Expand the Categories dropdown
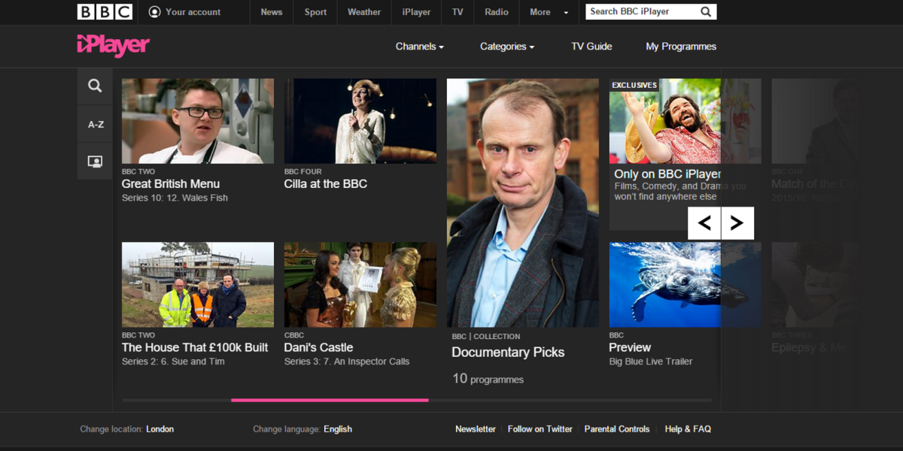Image resolution: width=903 pixels, height=451 pixels. pyautogui.click(x=506, y=47)
